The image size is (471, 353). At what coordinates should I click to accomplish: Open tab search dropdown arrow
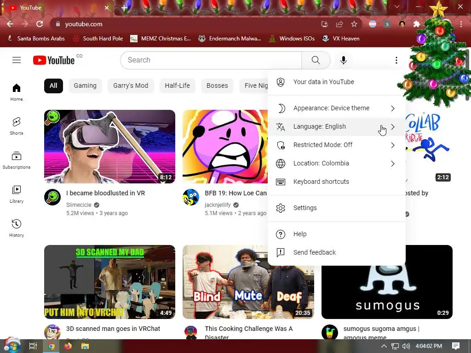[397, 6]
